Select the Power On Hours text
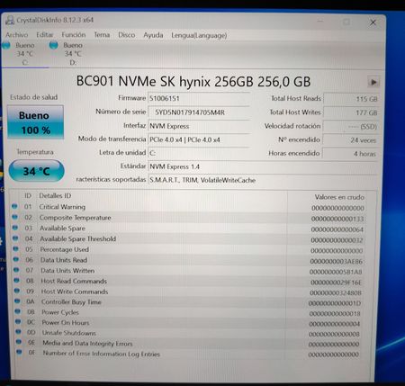Screen dimensions: 405x386 66,323
